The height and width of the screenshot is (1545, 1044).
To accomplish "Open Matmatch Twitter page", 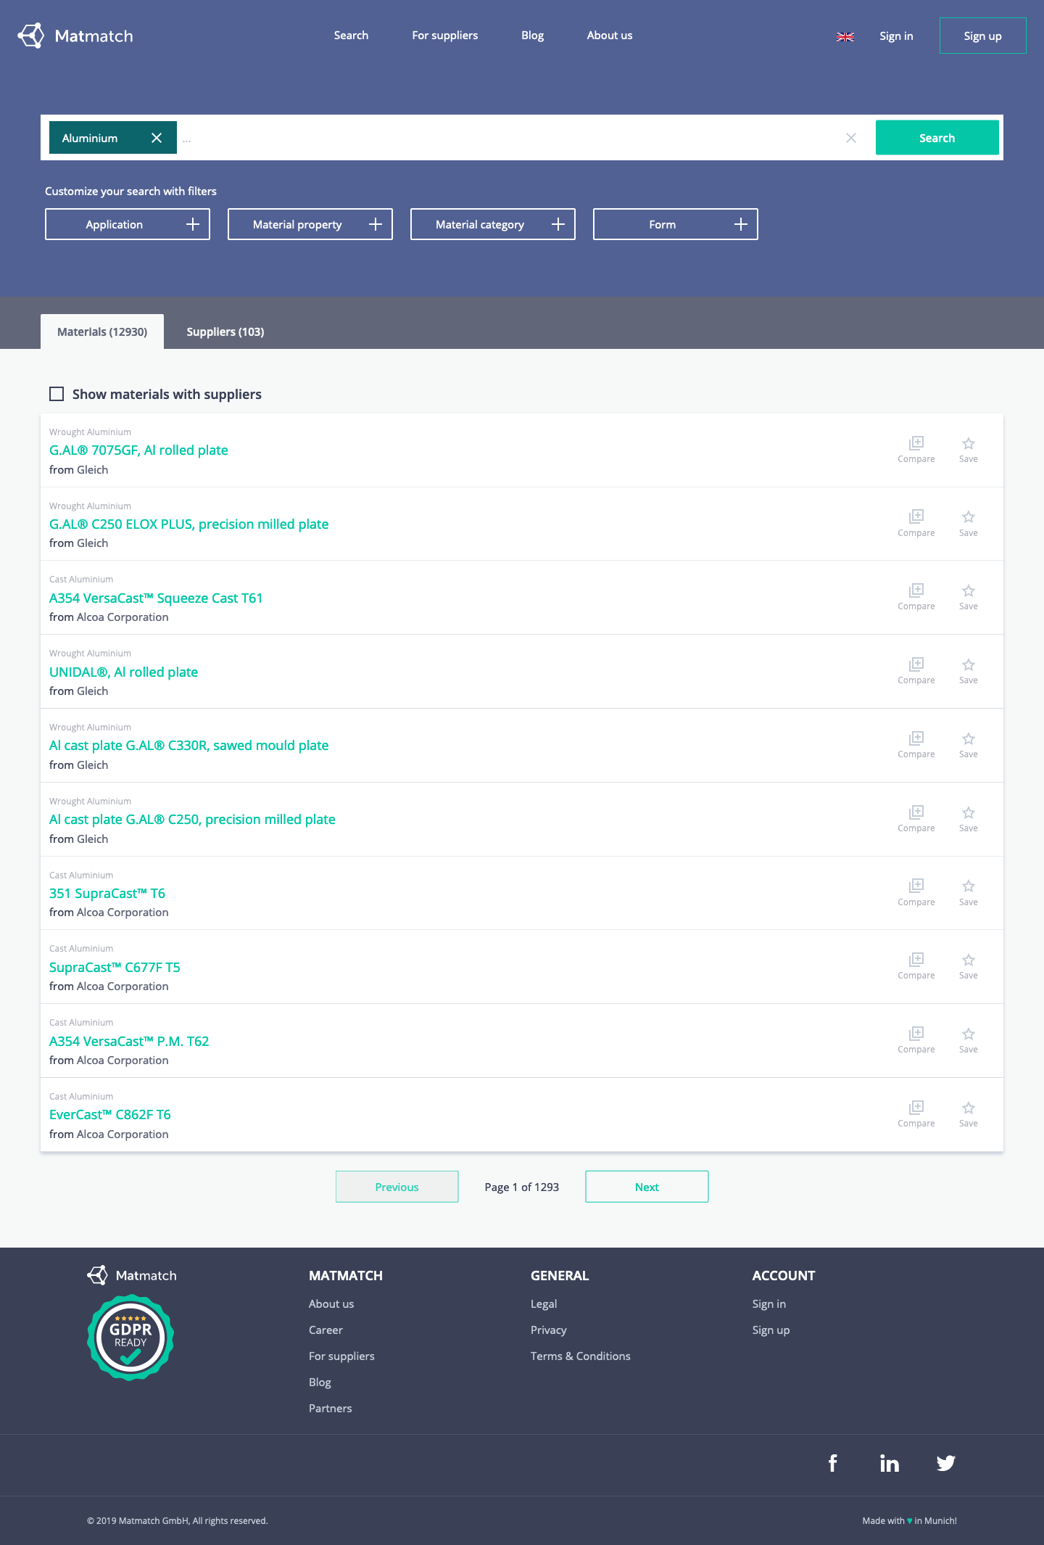I will coord(946,1463).
